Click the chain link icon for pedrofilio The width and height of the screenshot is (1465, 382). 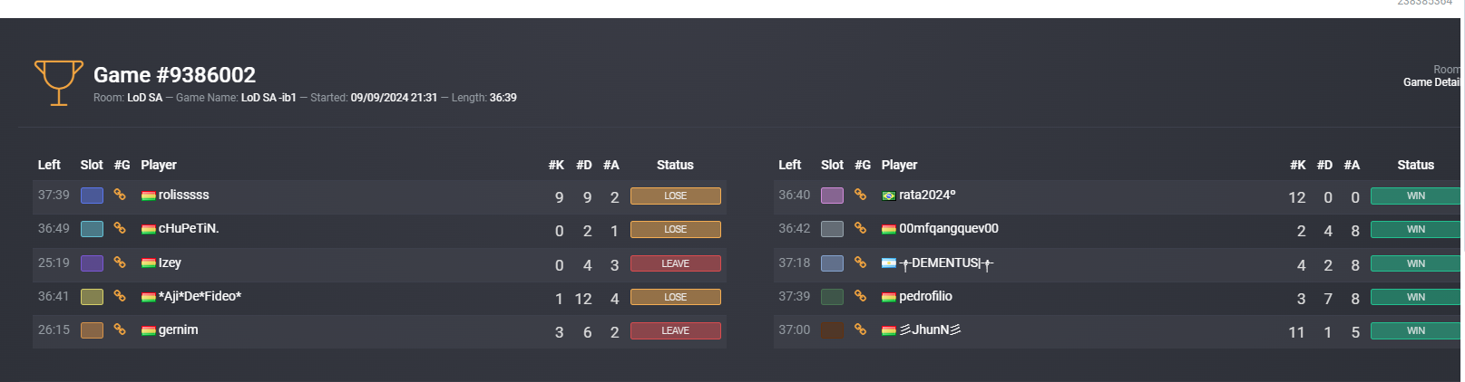(860, 296)
